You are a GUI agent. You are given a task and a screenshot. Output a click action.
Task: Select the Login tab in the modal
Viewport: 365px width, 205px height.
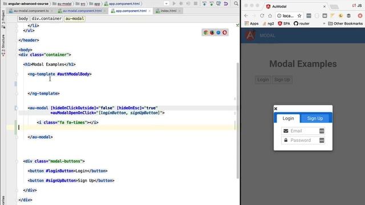coord(288,118)
